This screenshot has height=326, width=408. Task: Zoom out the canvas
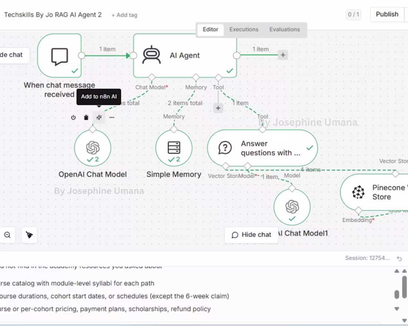pyautogui.click(x=7, y=235)
